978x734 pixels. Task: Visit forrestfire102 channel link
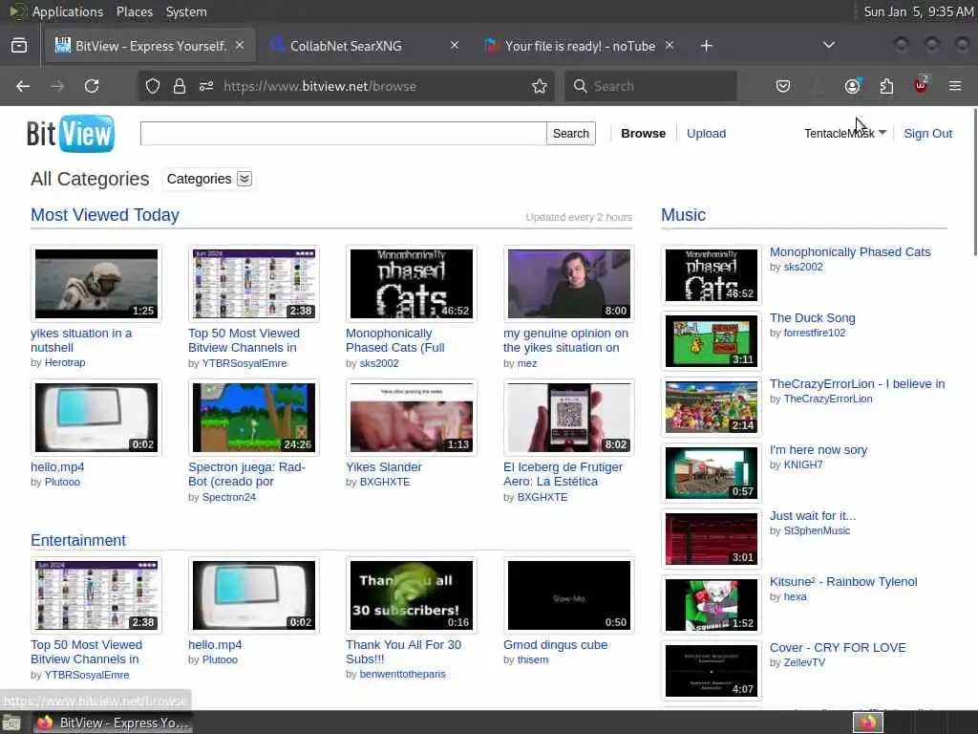point(815,333)
